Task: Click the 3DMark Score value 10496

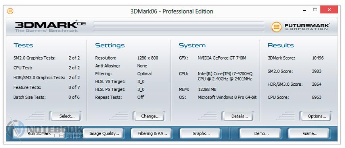Action: click(318, 58)
